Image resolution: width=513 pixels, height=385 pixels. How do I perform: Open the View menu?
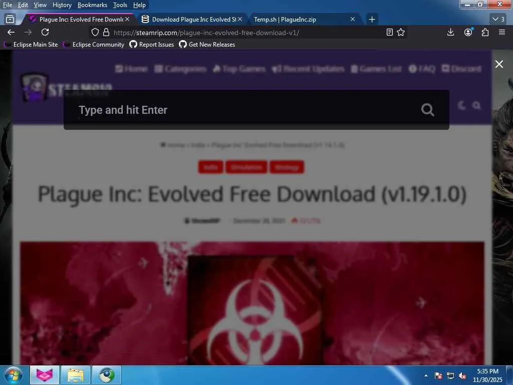click(40, 5)
